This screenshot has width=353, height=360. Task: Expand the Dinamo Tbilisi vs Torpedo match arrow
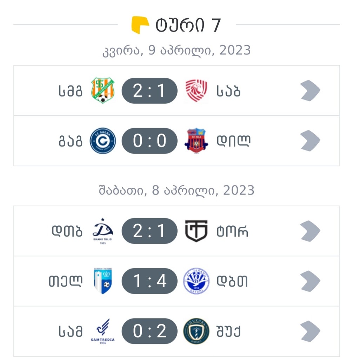(x=310, y=231)
